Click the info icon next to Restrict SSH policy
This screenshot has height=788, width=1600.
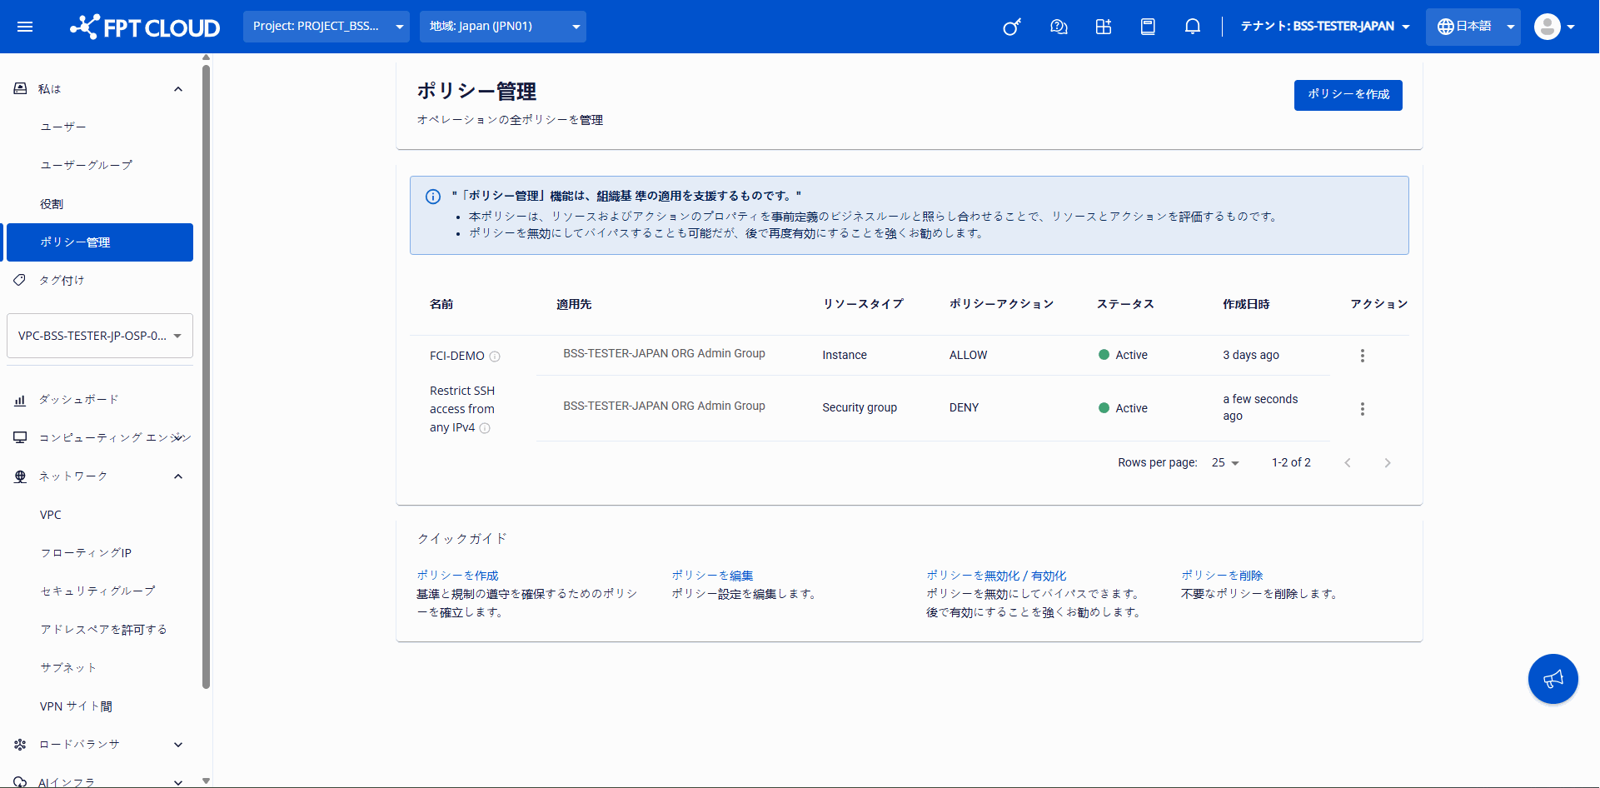(x=485, y=428)
